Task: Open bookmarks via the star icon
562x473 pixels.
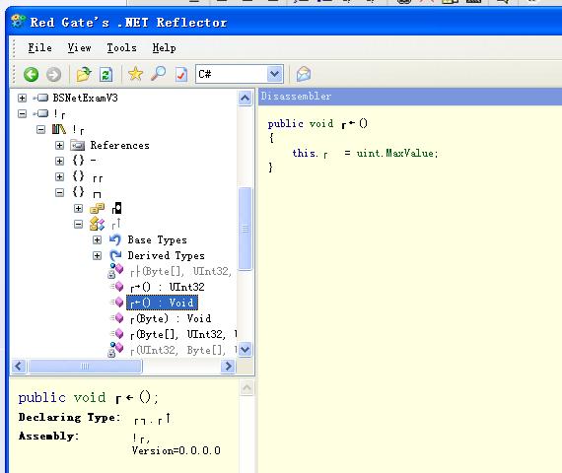Action: 135,74
